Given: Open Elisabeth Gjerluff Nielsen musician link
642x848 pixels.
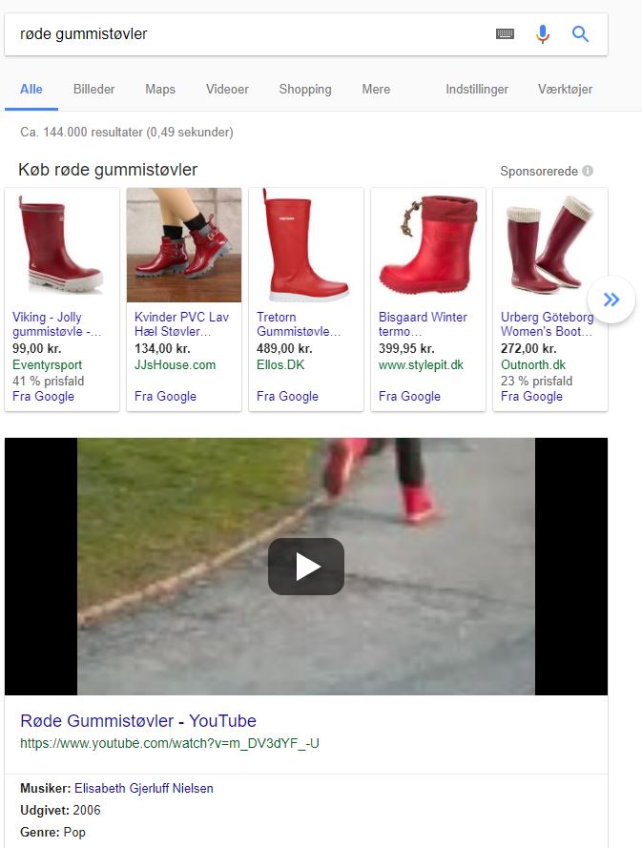Looking at the screenshot, I should [144, 789].
